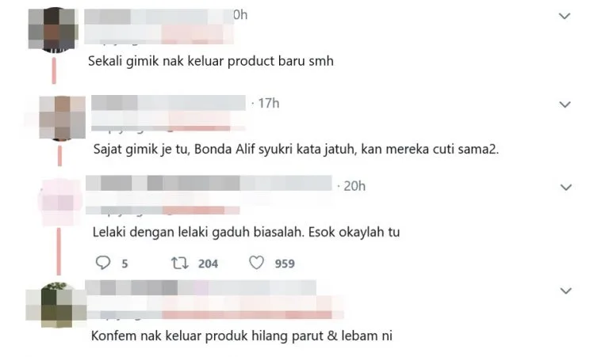Open green avatar beside 'Konfem nak keluar' tweet
Screen dimensions: 609x357
point(57,305)
